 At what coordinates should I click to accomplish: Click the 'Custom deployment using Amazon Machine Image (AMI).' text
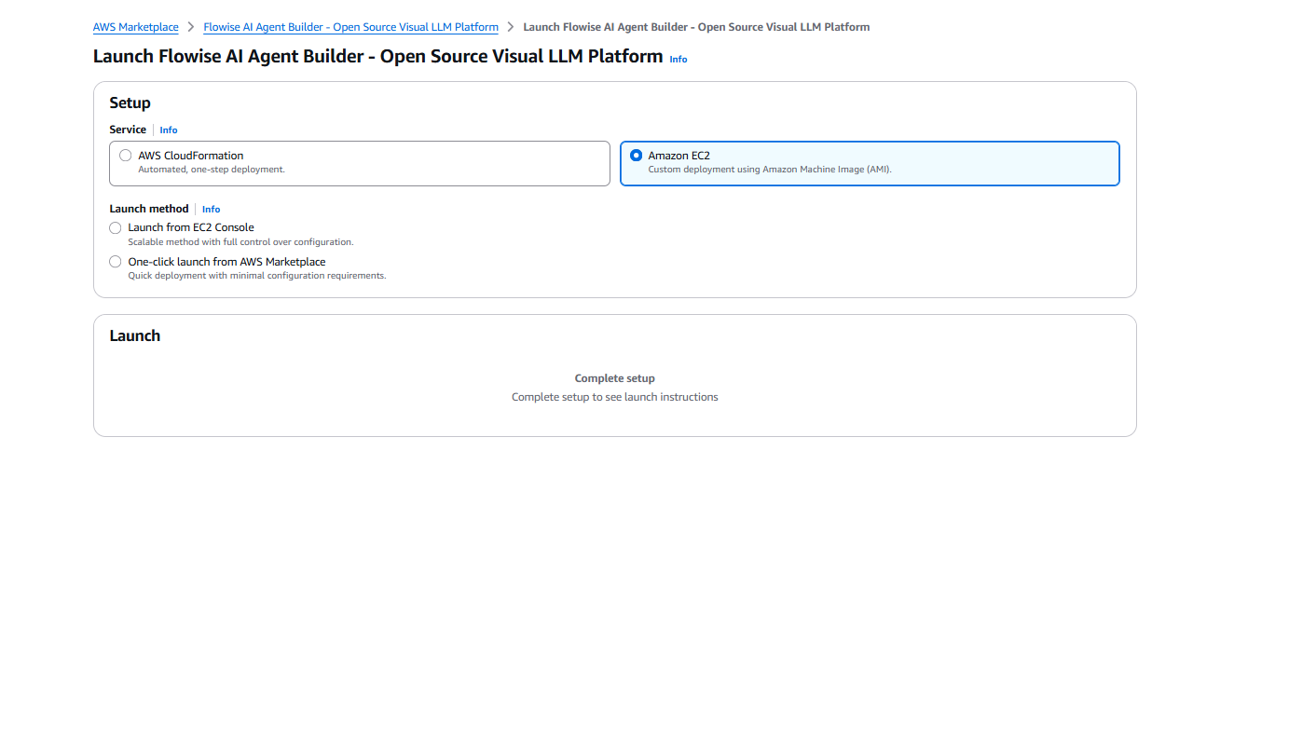coord(770,170)
